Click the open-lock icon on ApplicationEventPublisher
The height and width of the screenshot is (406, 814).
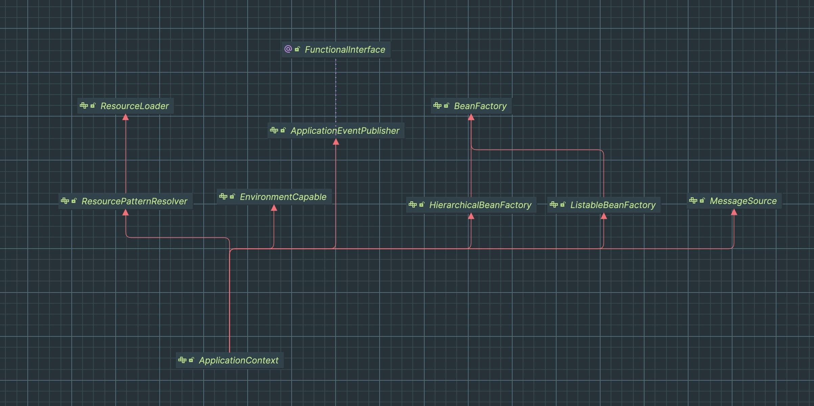click(x=283, y=130)
